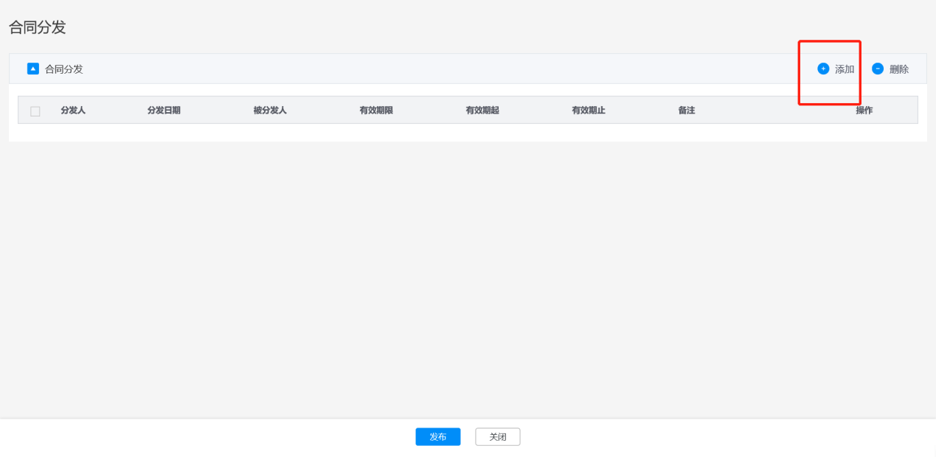
Task: Tick the select-all checkbox in the table header
Action: 35,111
